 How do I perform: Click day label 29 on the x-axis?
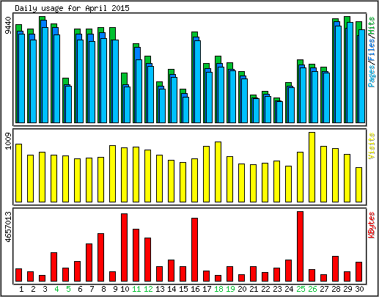(x=347, y=289)
